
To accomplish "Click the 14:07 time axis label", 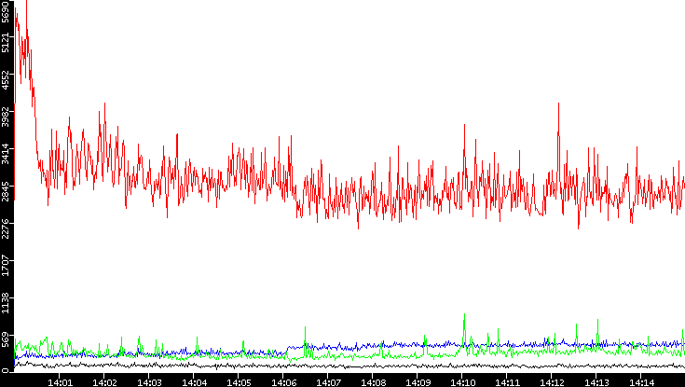I will click(328, 382).
